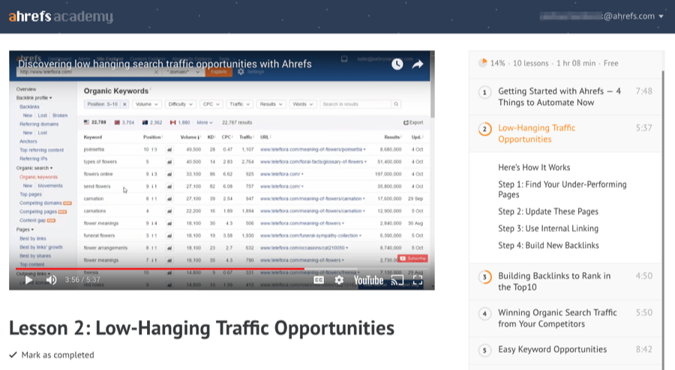Enter fullscreen video mode
Screen dimensions: 675x370
coord(418,280)
